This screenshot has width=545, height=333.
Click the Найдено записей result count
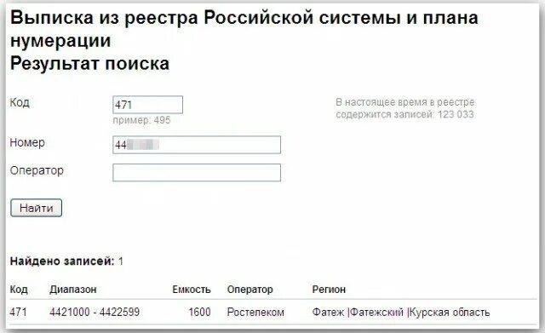[x=66, y=261]
